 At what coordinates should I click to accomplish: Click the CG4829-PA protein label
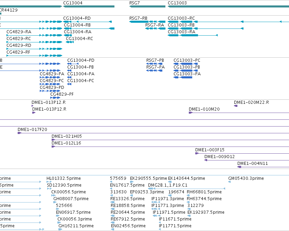(x=52, y=74)
